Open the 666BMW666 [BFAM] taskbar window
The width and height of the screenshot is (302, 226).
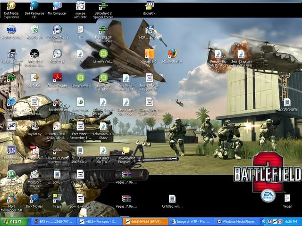(x=145, y=222)
